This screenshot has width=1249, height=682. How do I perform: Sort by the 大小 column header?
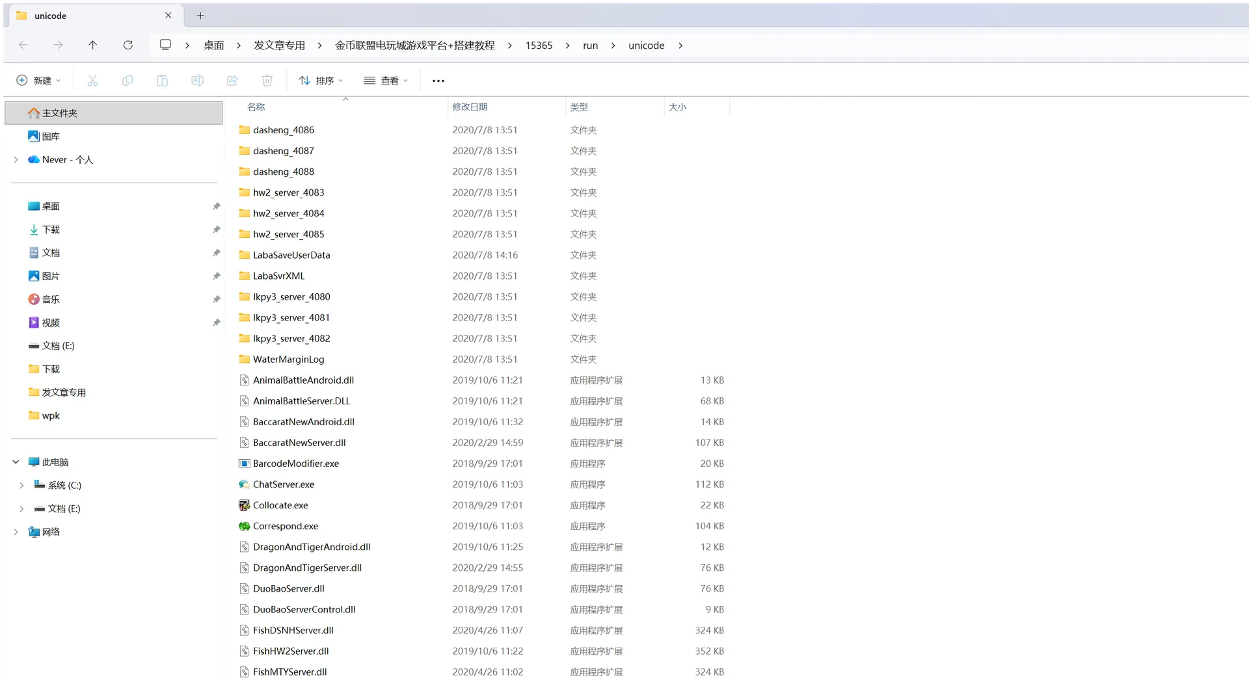[x=677, y=107]
